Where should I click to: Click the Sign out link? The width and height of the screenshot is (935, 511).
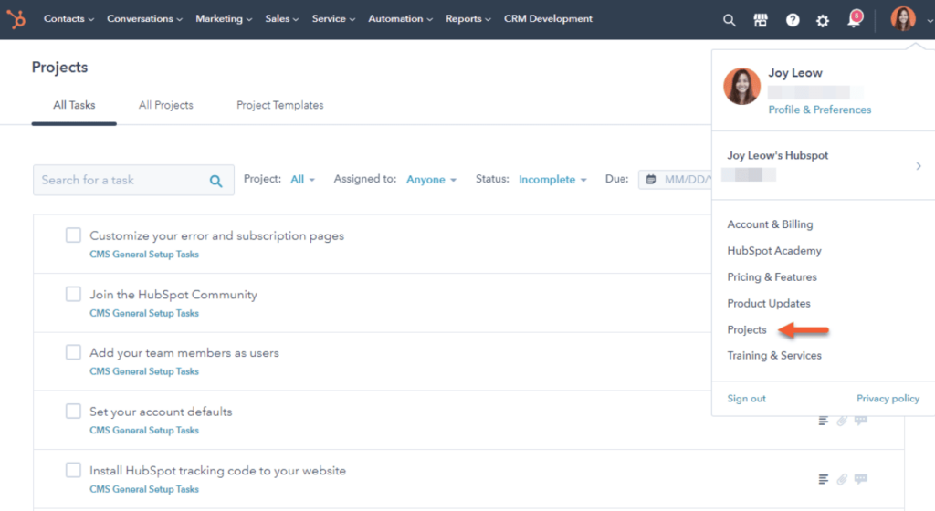click(746, 399)
